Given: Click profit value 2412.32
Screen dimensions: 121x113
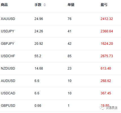Looking at the screenshot, I should [107, 19].
